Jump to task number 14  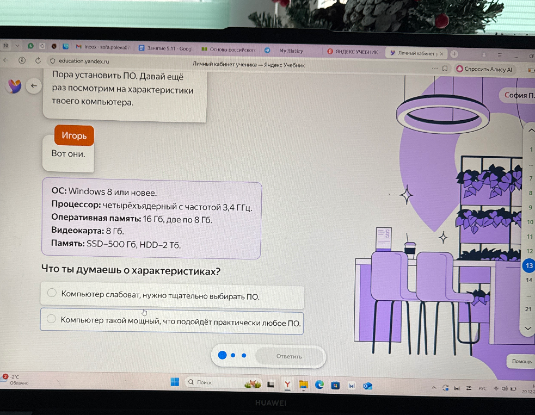528,280
